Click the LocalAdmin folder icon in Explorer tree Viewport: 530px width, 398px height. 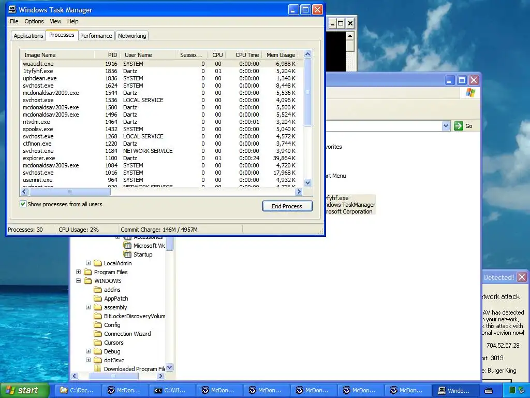(x=98, y=263)
